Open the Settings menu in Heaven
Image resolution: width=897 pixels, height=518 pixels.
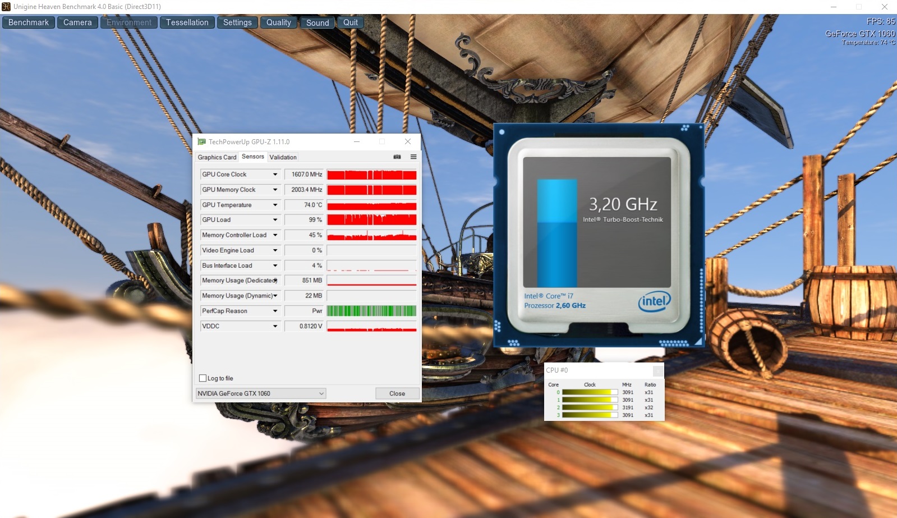click(237, 22)
